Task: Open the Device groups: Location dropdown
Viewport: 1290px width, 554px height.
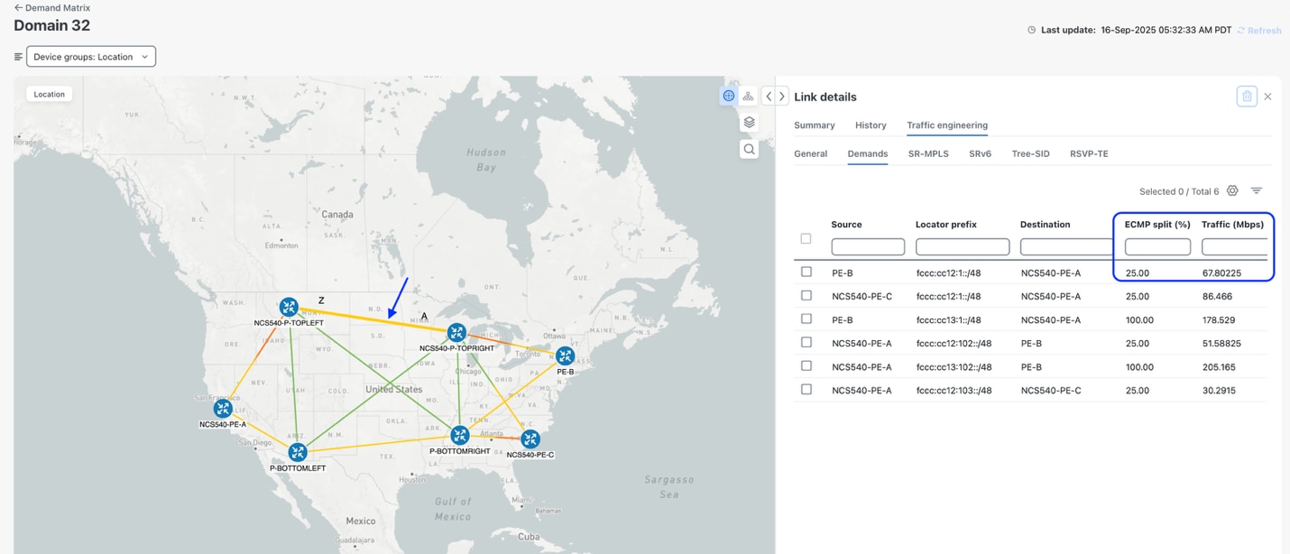Action: point(91,57)
